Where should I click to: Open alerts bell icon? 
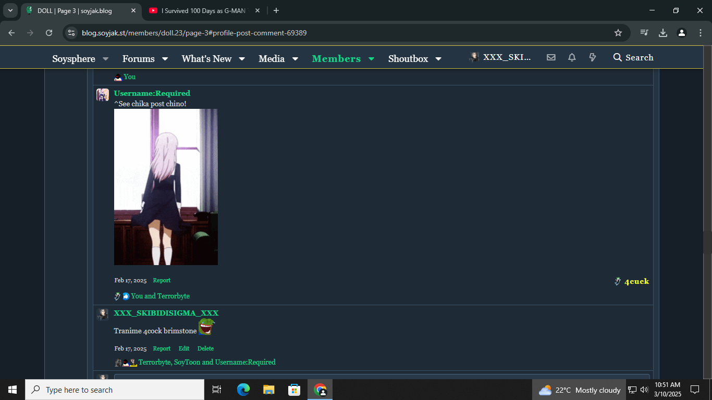click(572, 57)
